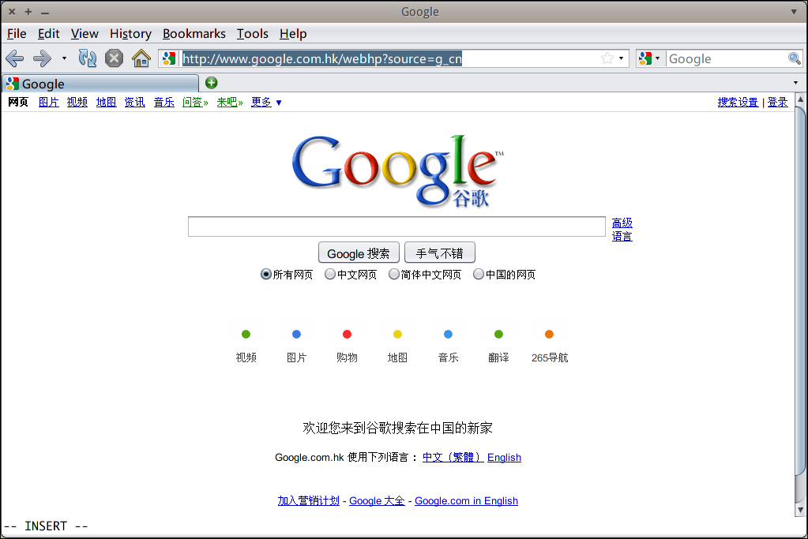Image resolution: width=808 pixels, height=539 pixels.
Task: Open the list-all-tabs dropdown arrow
Action: [x=795, y=83]
